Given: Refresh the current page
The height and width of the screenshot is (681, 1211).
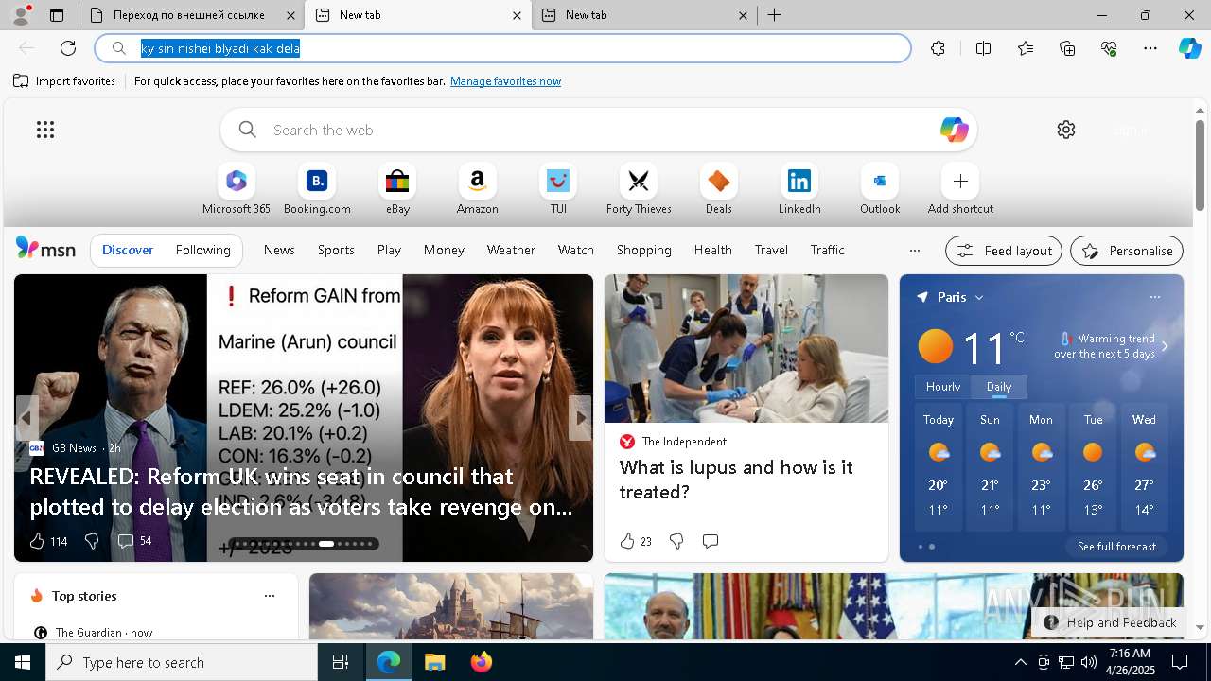Looking at the screenshot, I should coord(68,48).
